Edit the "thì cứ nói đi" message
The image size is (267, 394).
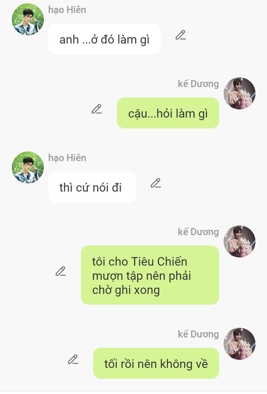[x=156, y=183]
